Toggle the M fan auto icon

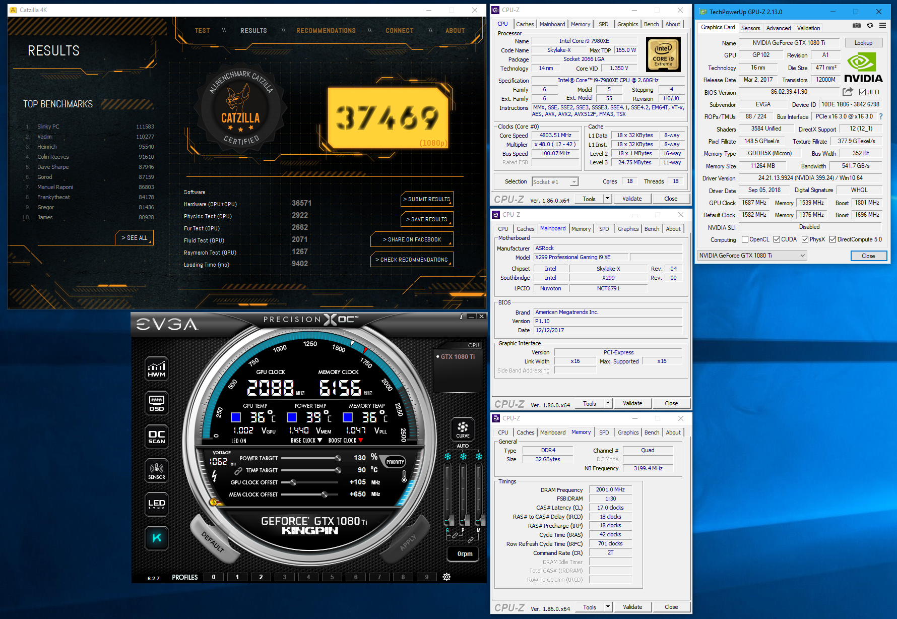[479, 457]
